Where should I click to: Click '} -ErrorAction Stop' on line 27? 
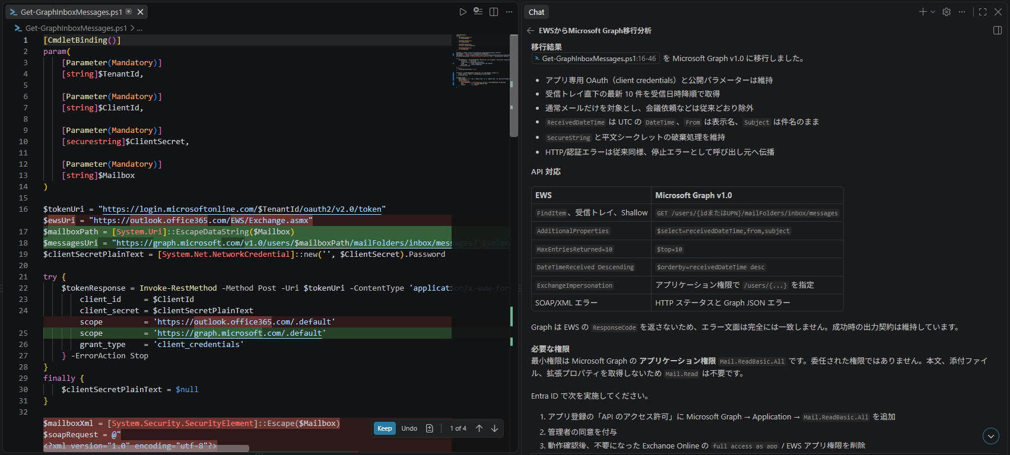(x=105, y=356)
